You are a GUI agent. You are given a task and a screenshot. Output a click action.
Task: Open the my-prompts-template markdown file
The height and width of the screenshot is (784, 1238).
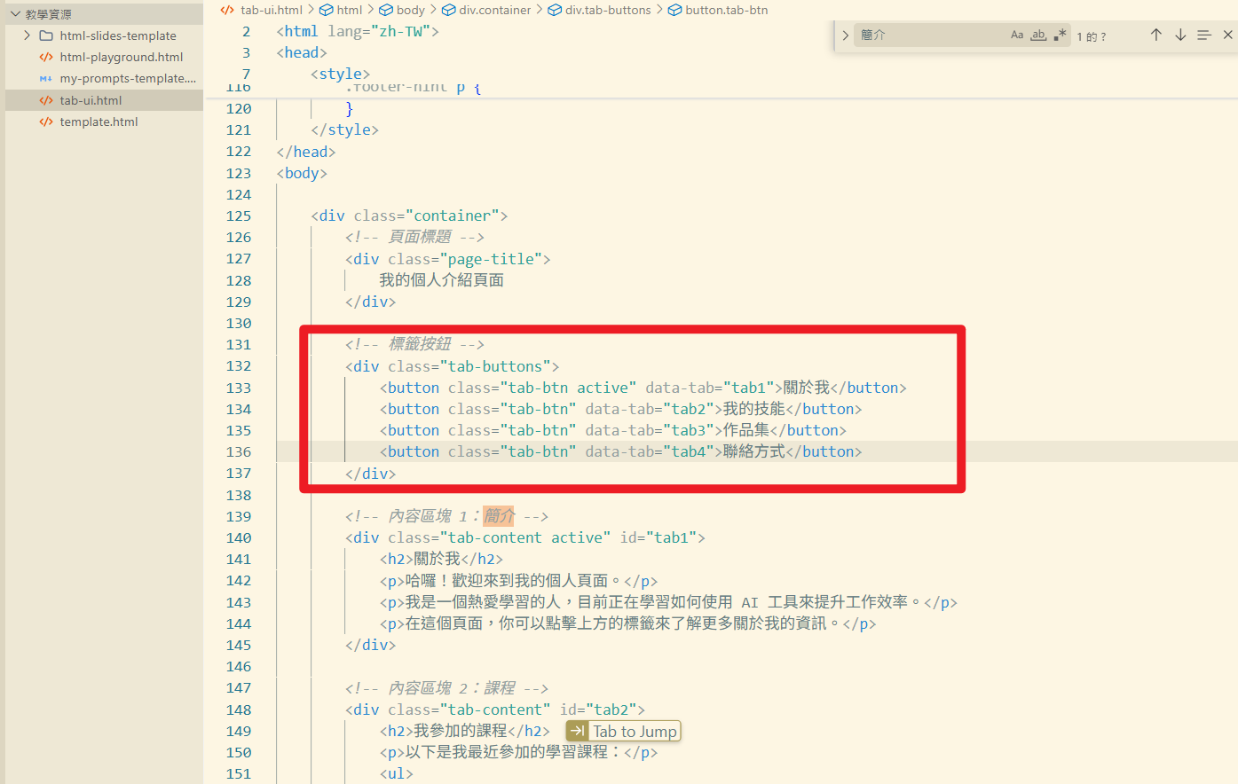128,78
